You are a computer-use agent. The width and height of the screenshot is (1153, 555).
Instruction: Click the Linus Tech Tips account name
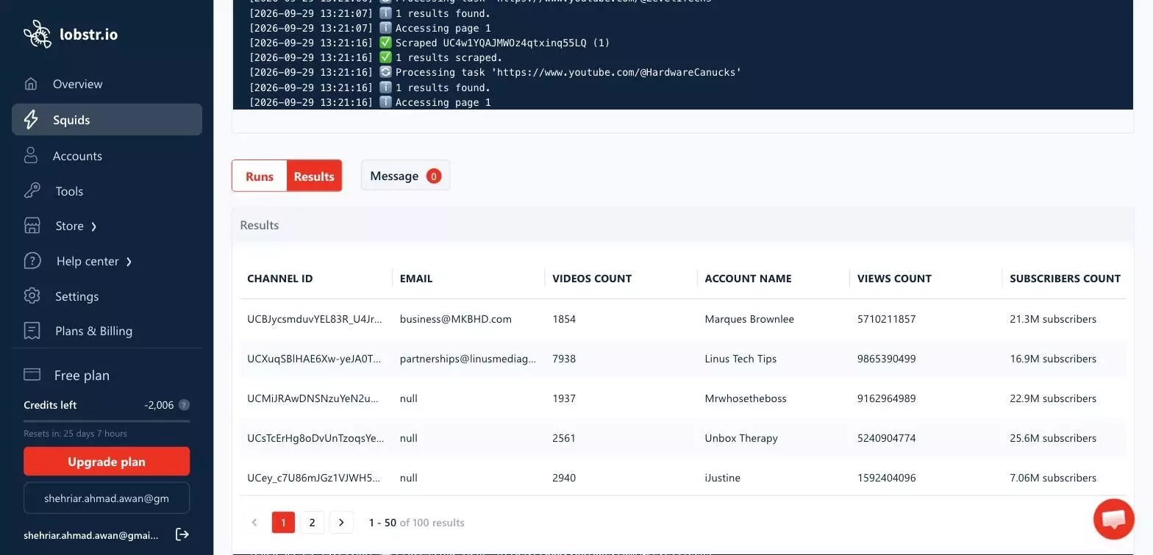[x=740, y=359]
